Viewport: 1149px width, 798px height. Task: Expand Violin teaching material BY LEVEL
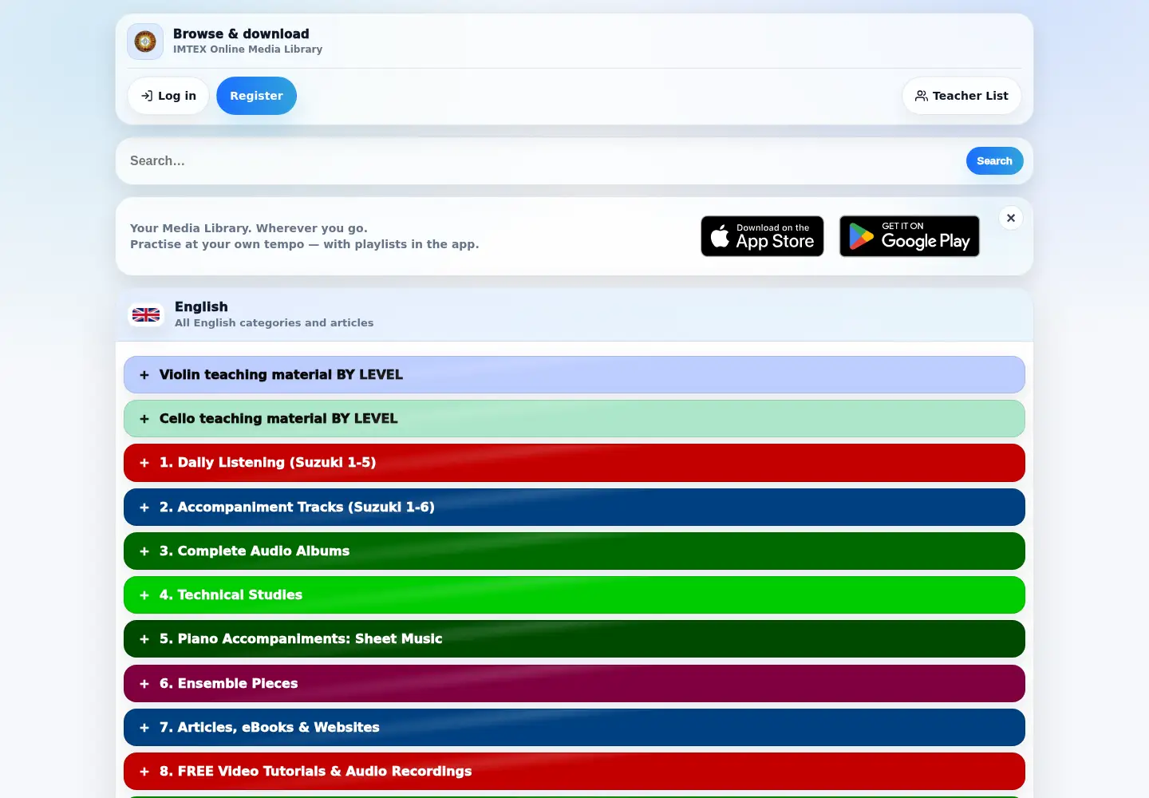[574, 375]
